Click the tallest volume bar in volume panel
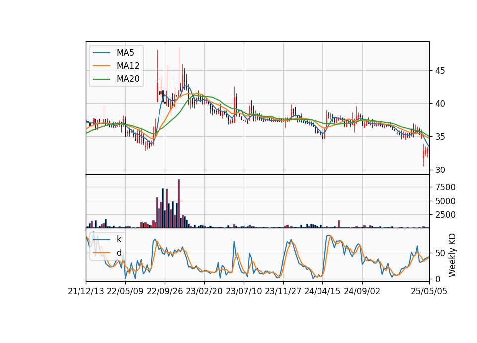This screenshot has height=343, width=477. point(179,204)
